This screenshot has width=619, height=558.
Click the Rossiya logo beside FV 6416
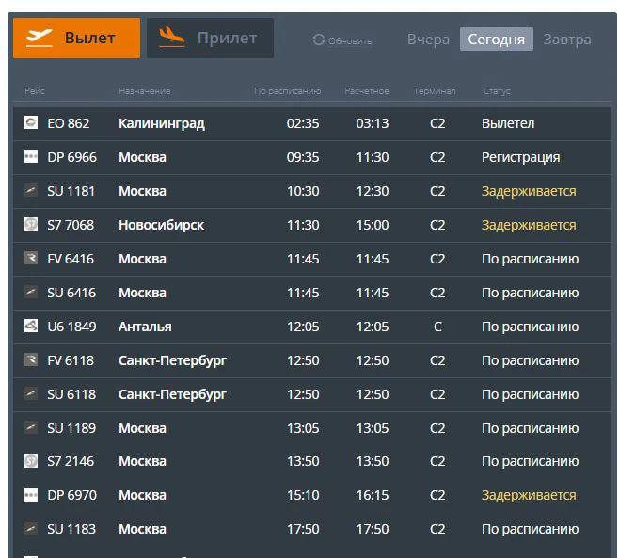(x=31, y=258)
